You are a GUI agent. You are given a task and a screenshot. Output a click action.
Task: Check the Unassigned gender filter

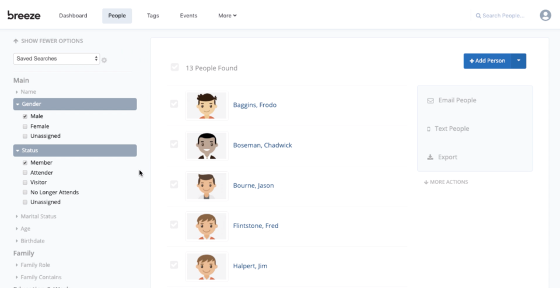point(25,136)
